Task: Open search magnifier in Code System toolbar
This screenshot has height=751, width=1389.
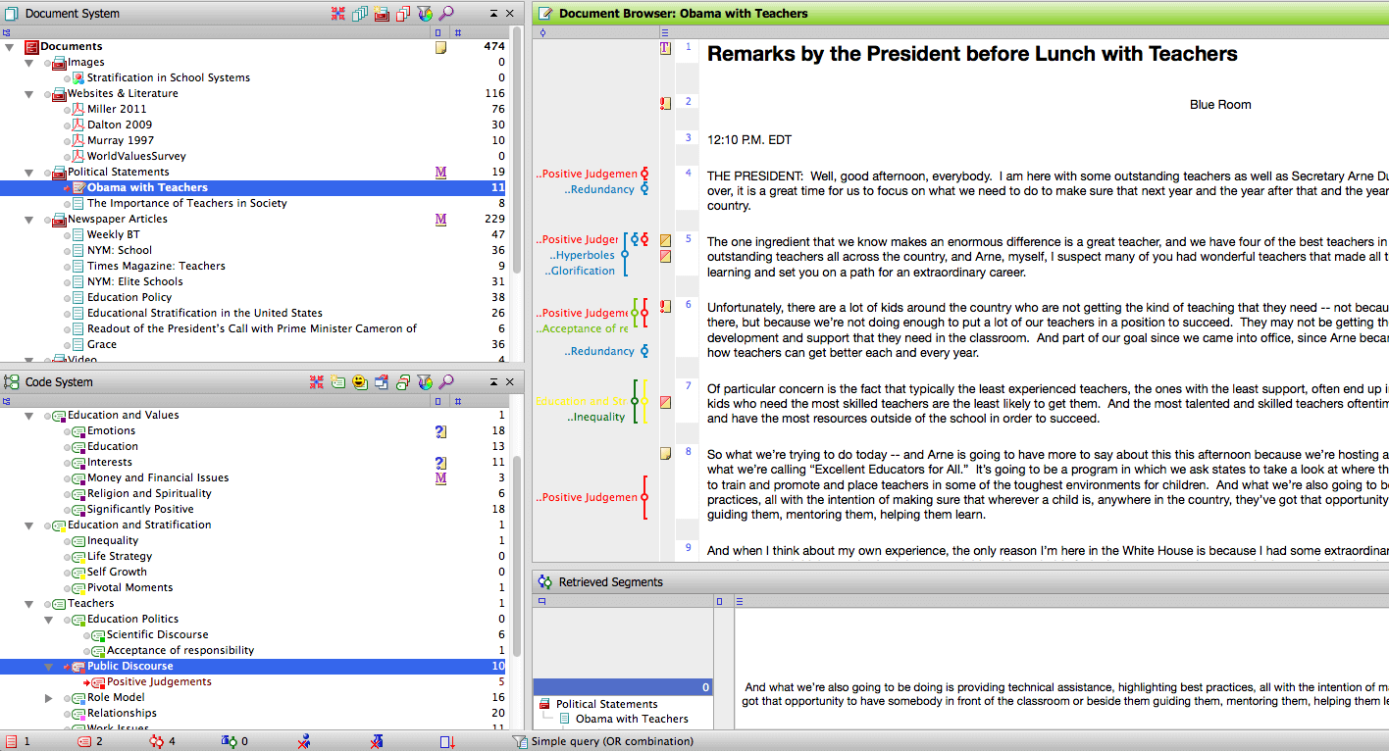Action: point(446,382)
